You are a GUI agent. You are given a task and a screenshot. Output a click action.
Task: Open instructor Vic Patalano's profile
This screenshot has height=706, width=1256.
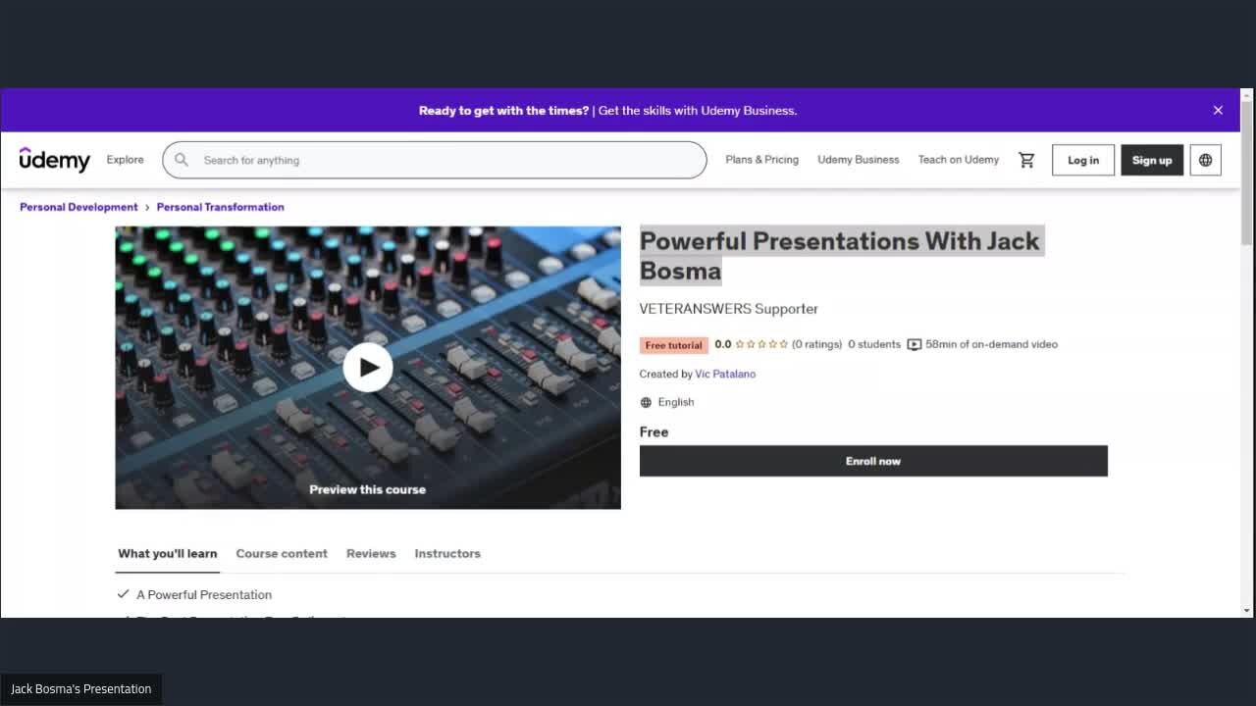click(725, 374)
